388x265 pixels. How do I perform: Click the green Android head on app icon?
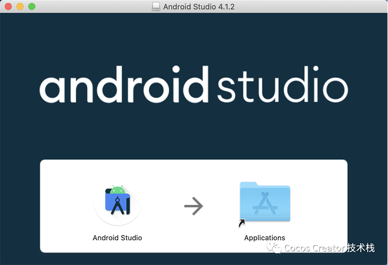tap(118, 189)
